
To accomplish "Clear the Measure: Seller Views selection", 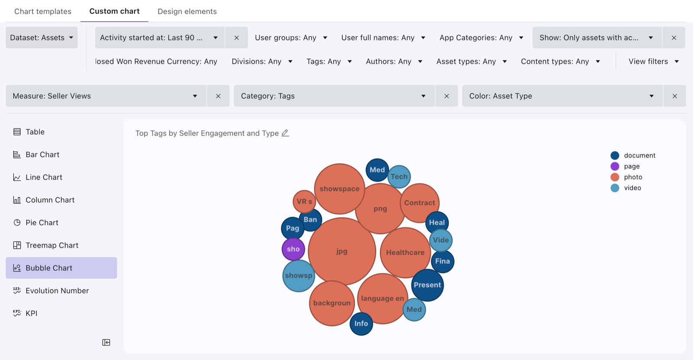I will click(x=218, y=96).
